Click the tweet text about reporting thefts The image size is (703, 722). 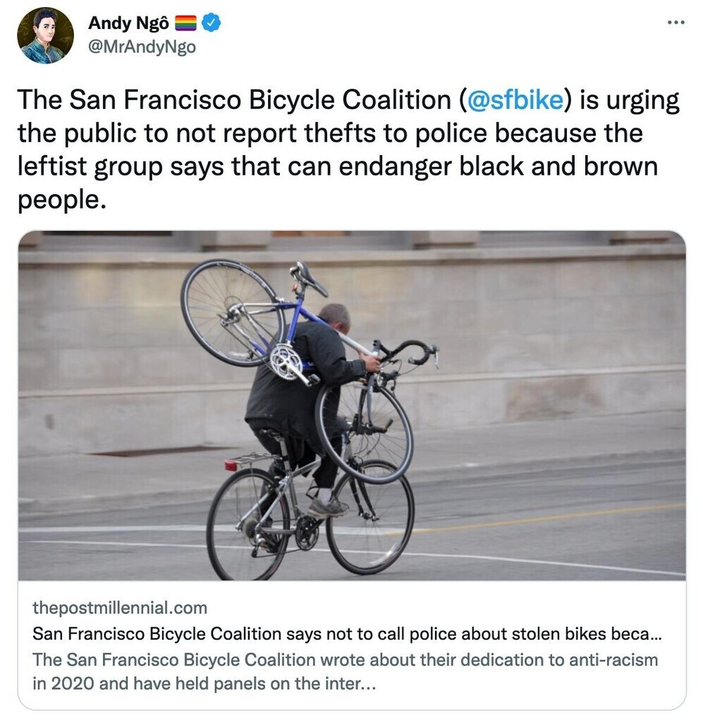point(348,149)
